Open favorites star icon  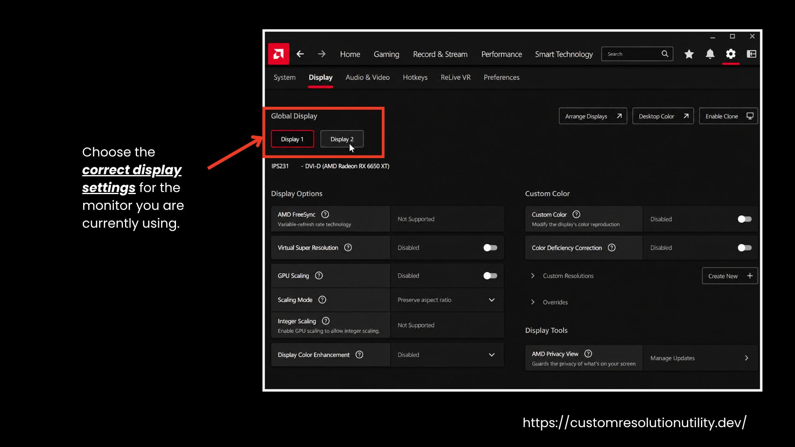coord(689,54)
